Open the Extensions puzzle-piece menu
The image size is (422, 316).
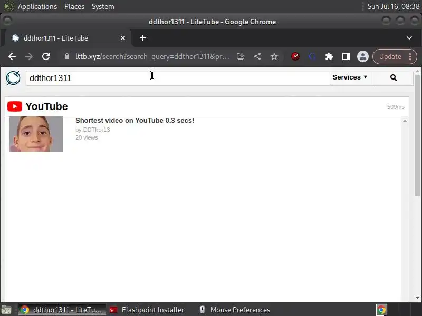(329, 56)
